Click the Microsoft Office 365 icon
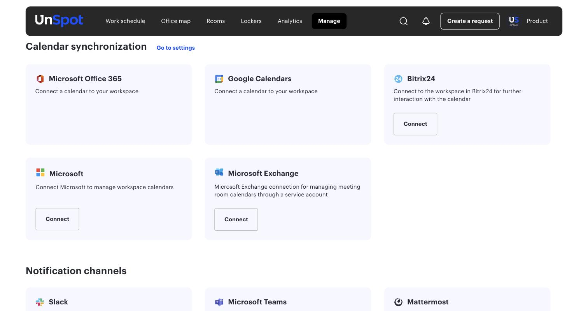The height and width of the screenshot is (311, 588). (x=40, y=79)
